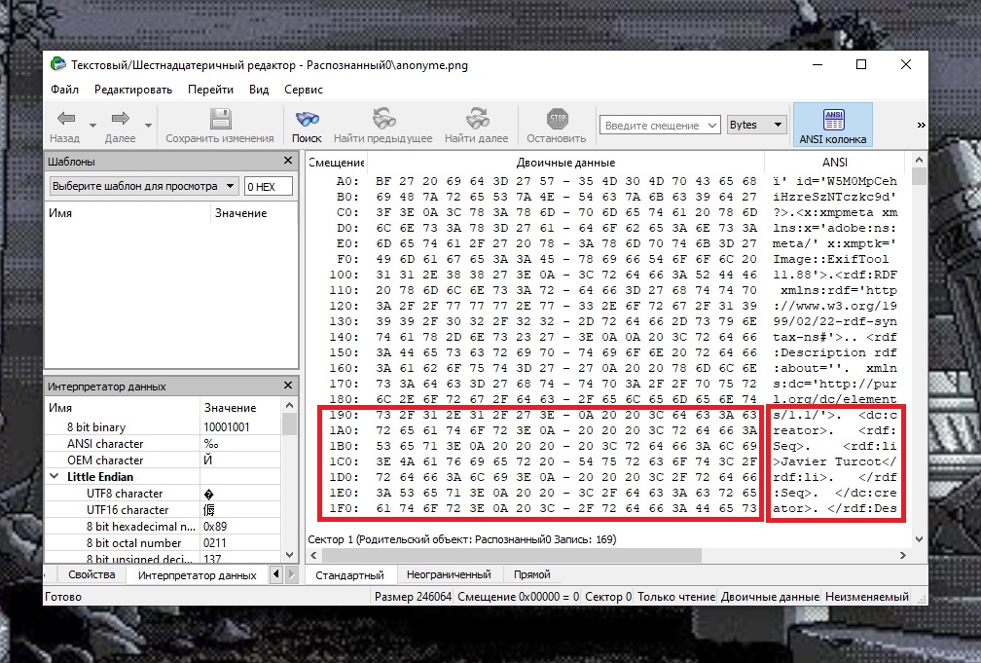Select the 8 bit binary row
This screenshot has height=663, width=981.
(163, 427)
